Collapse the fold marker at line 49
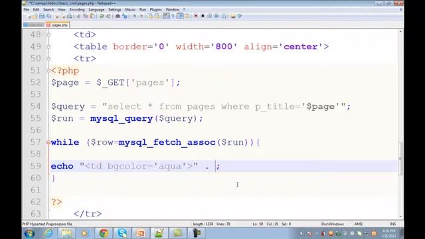 (48, 46)
